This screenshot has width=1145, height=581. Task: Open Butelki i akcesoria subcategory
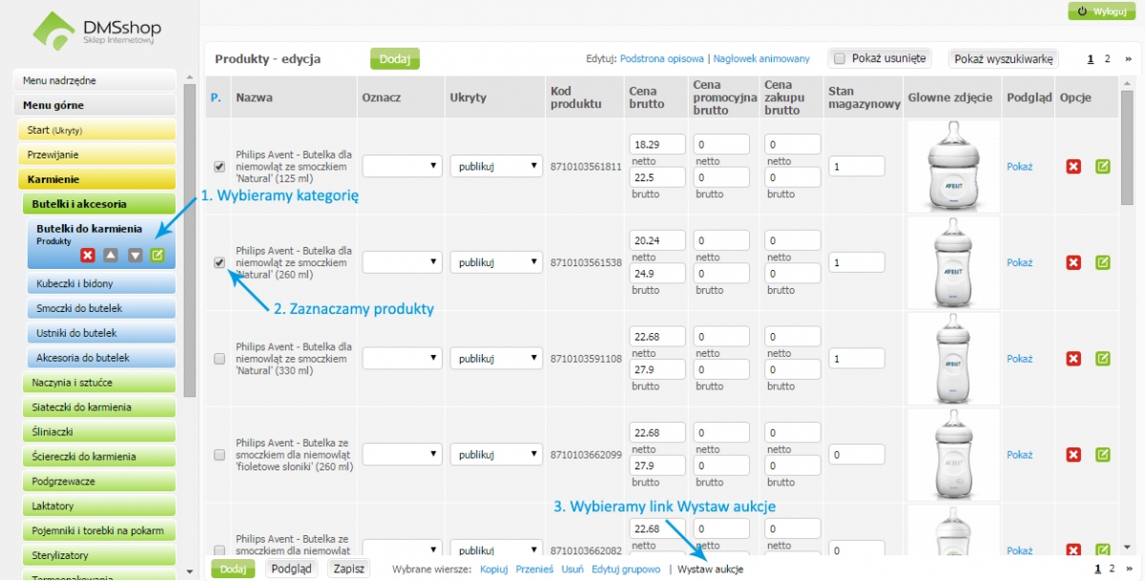point(99,204)
